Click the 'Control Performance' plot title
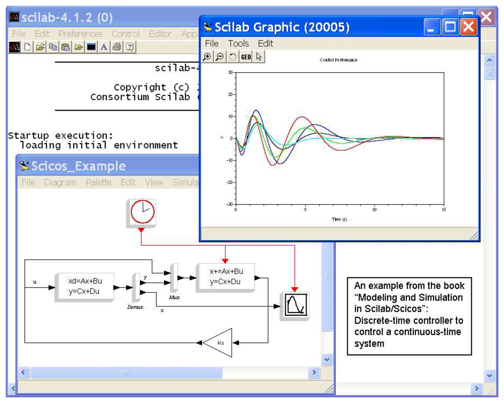Image resolution: width=504 pixels, height=403 pixels. pyautogui.click(x=339, y=60)
